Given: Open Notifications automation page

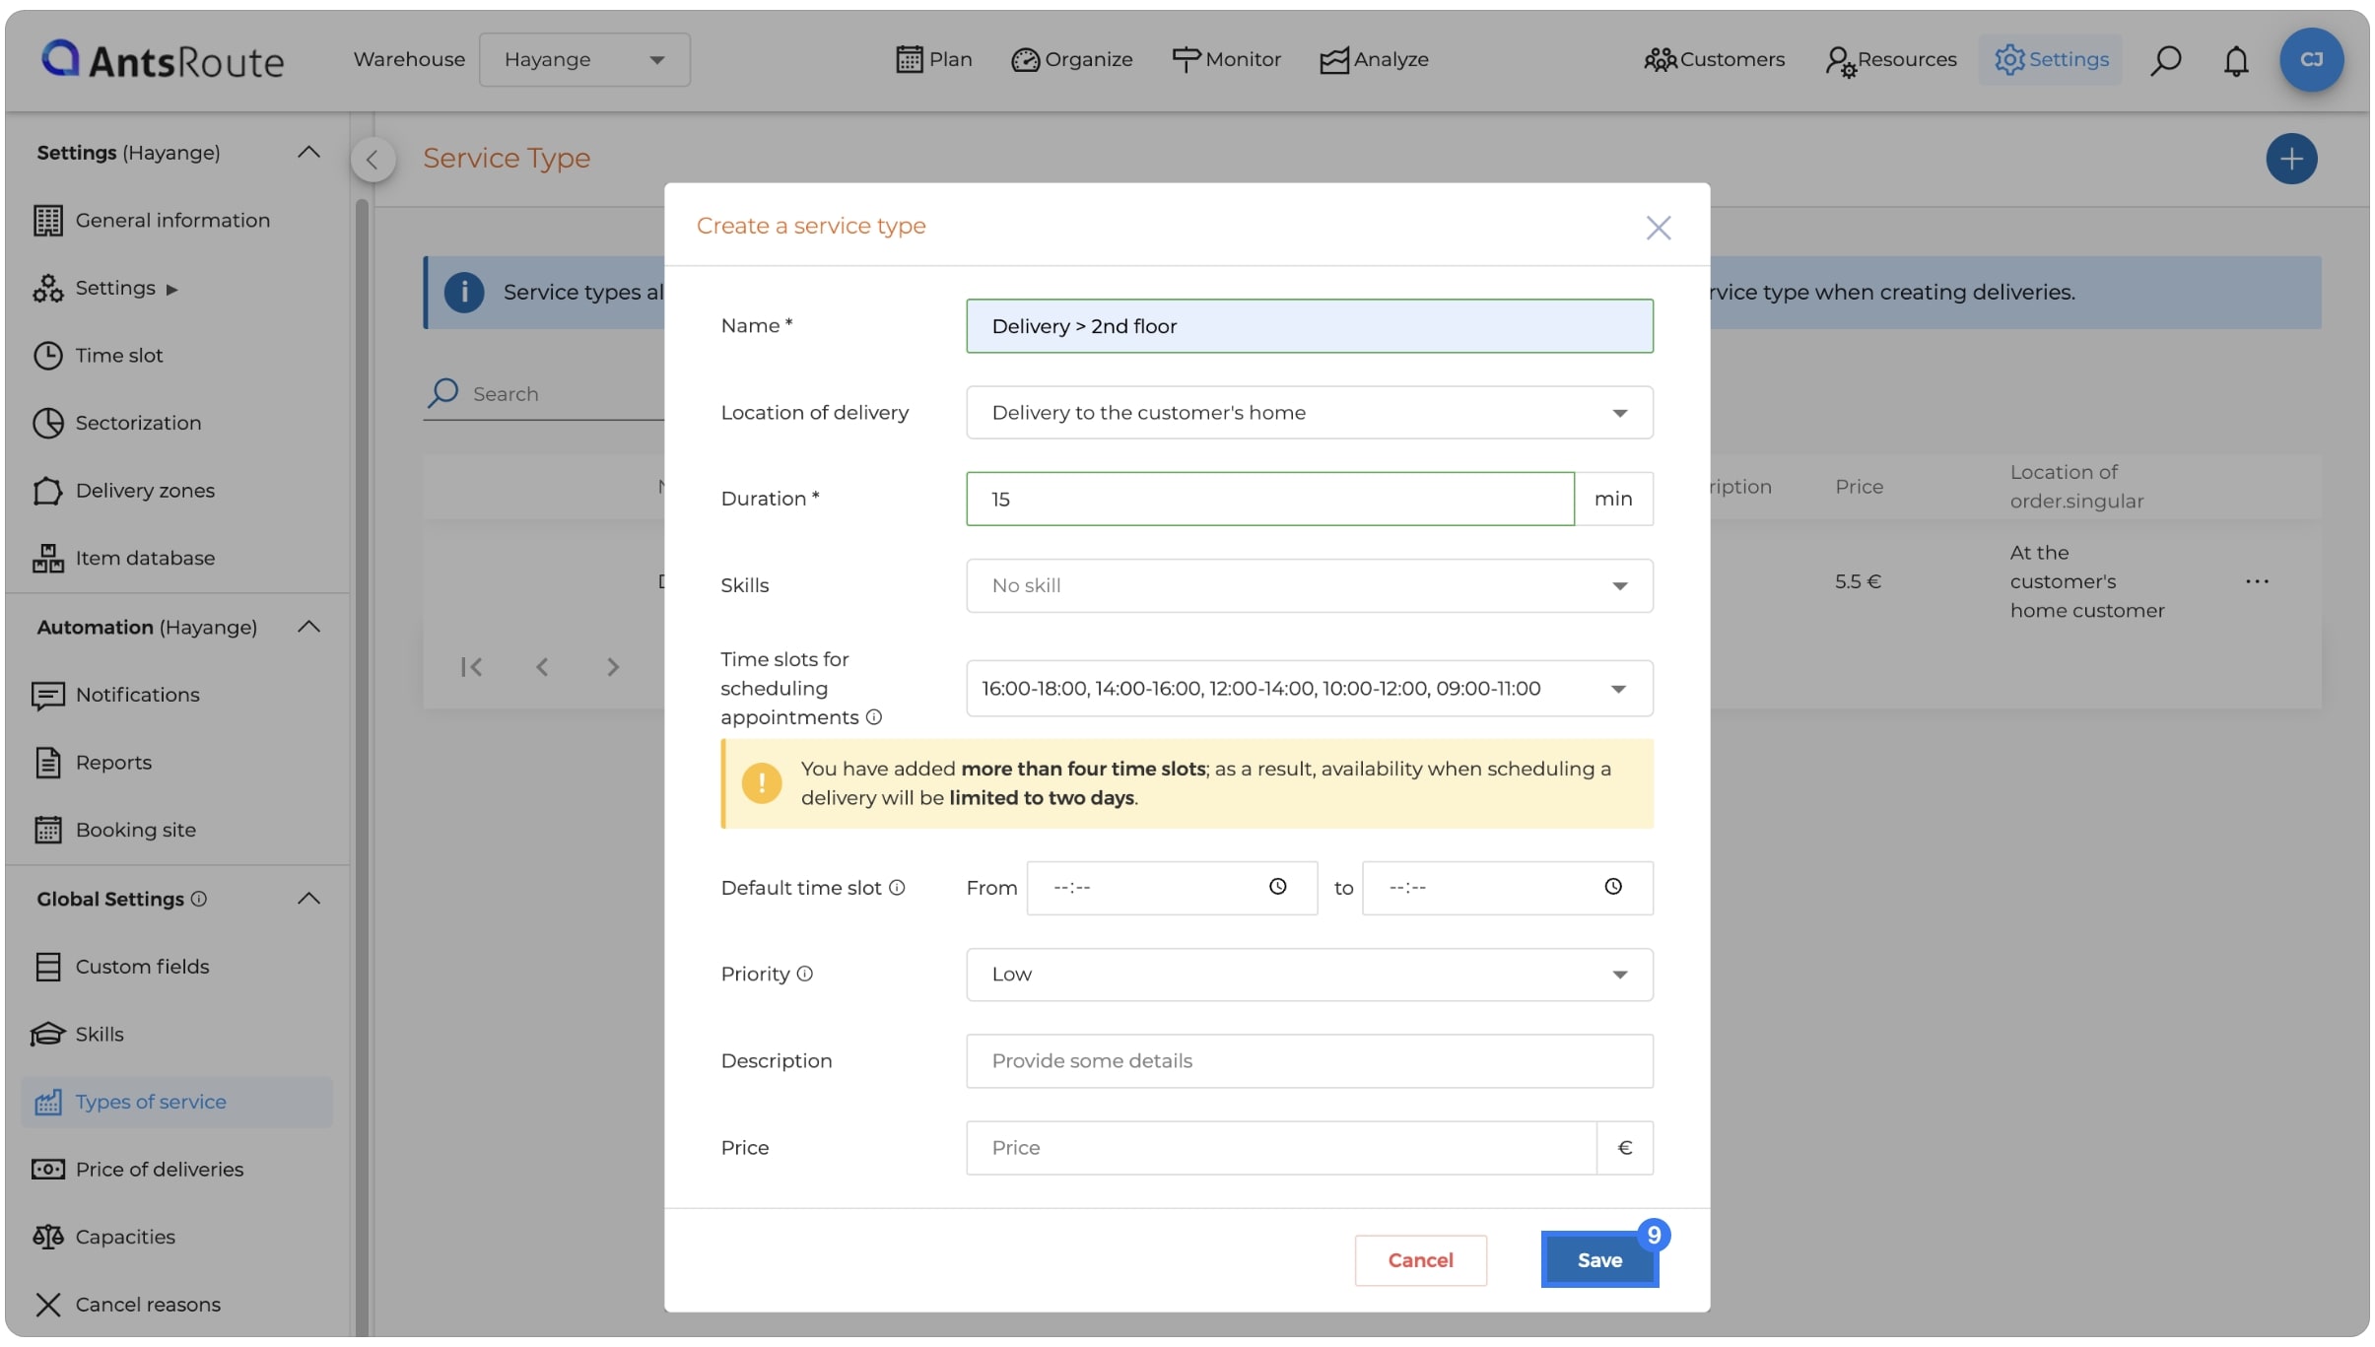Looking at the screenshot, I should (x=116, y=695).
